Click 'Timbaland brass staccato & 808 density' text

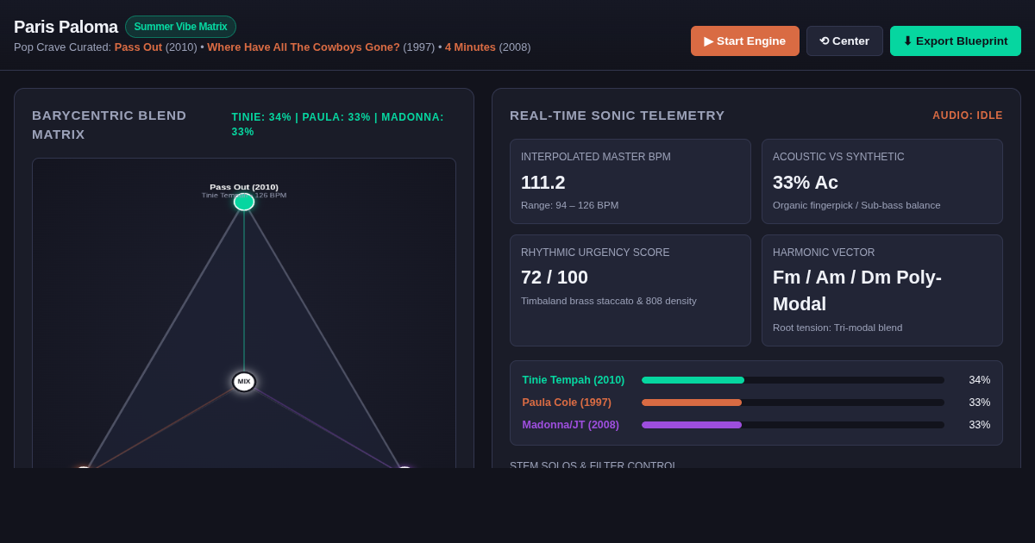click(x=609, y=301)
